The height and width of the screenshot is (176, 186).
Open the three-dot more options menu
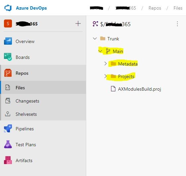(177, 24)
